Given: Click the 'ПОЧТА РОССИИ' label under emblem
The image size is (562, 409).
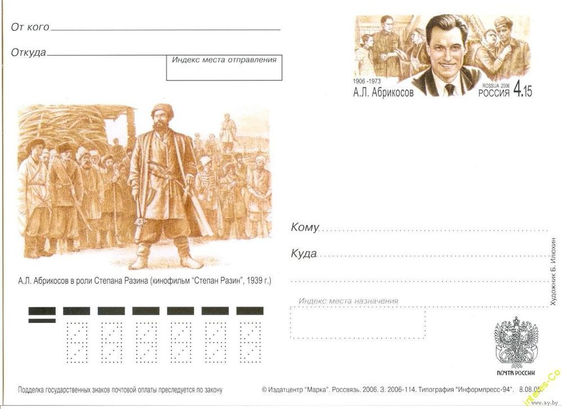Looking at the screenshot, I should pos(515,373).
